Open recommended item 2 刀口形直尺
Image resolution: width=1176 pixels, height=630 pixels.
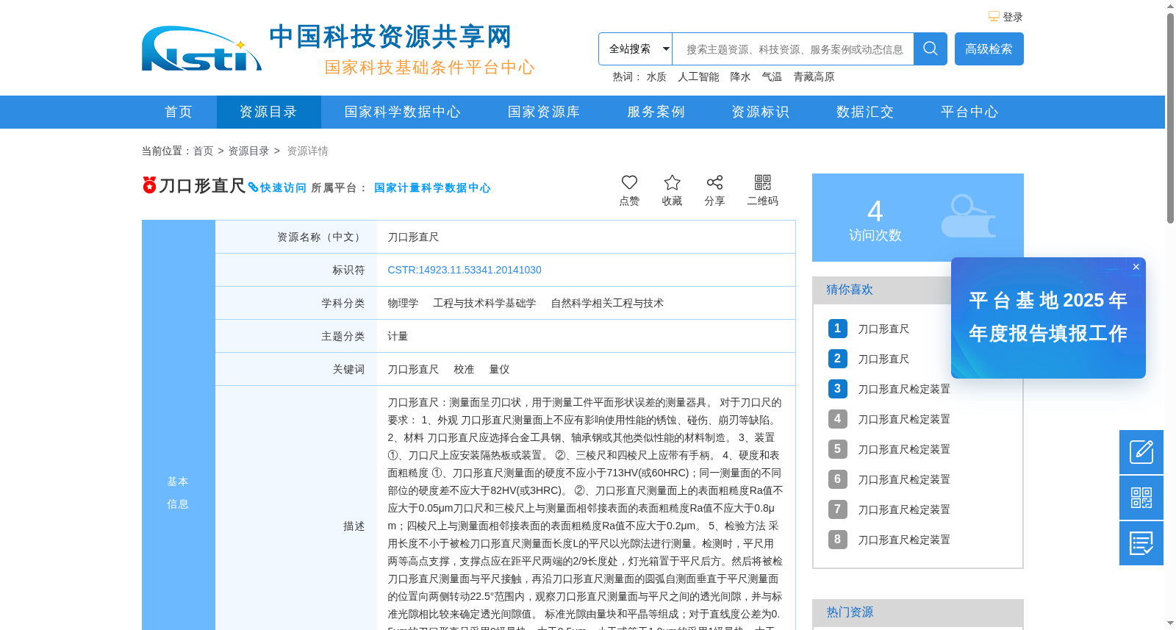(883, 359)
